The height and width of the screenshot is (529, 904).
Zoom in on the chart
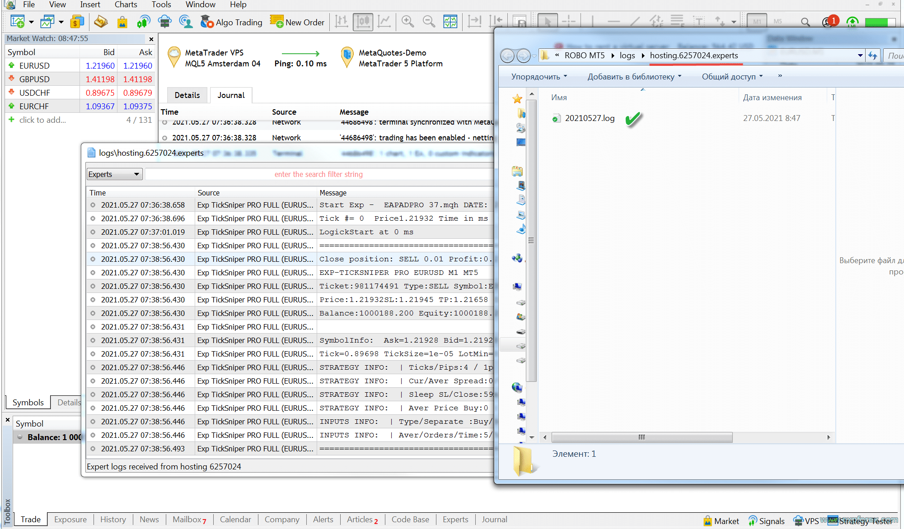tap(408, 22)
